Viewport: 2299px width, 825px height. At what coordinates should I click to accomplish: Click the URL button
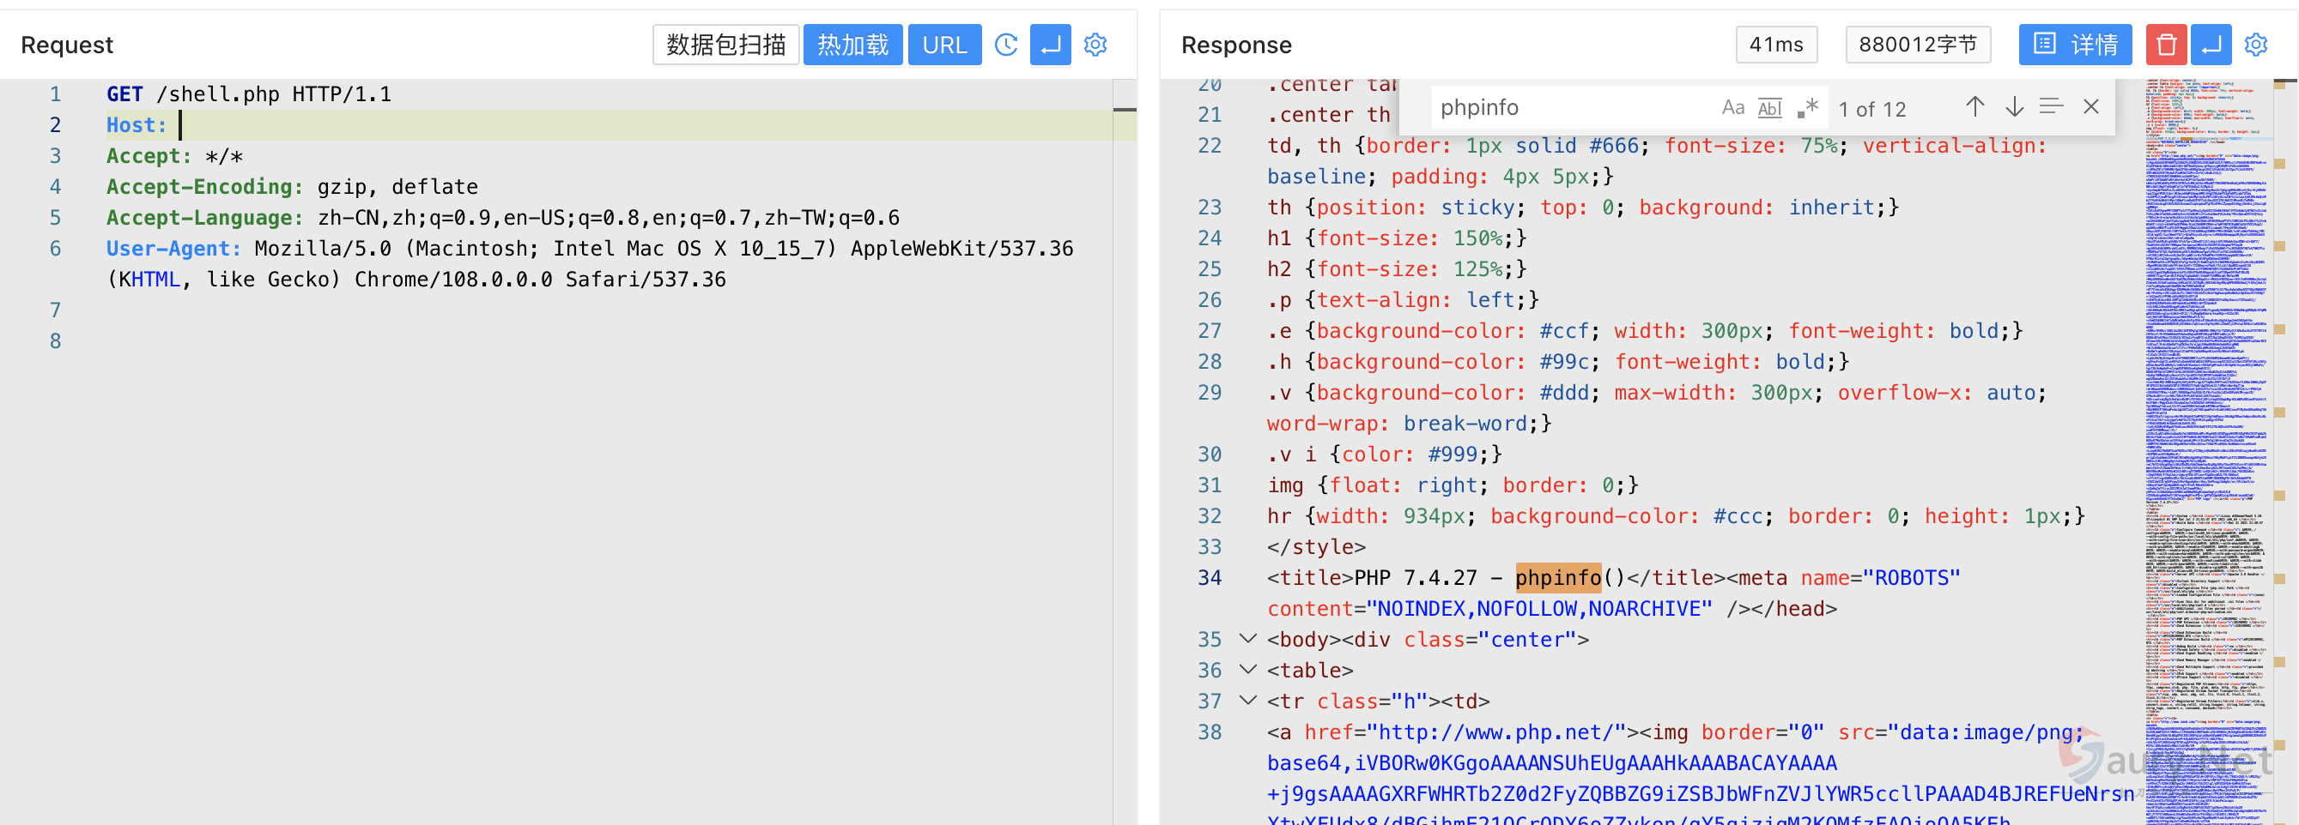(943, 45)
